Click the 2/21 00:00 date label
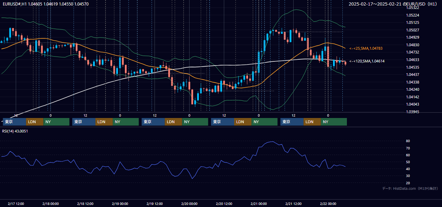Viewport: 442px width, 207px height. pos(259,204)
